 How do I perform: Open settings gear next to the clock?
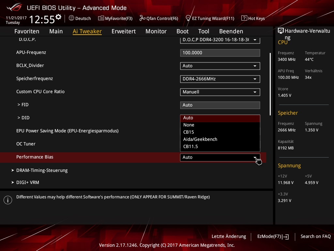(58, 17)
